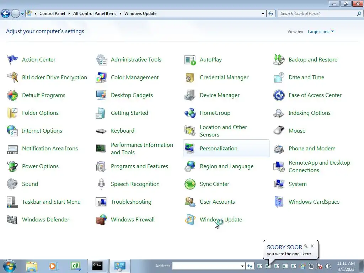
Task: Open the Device Manager icon
Action: coord(190,95)
